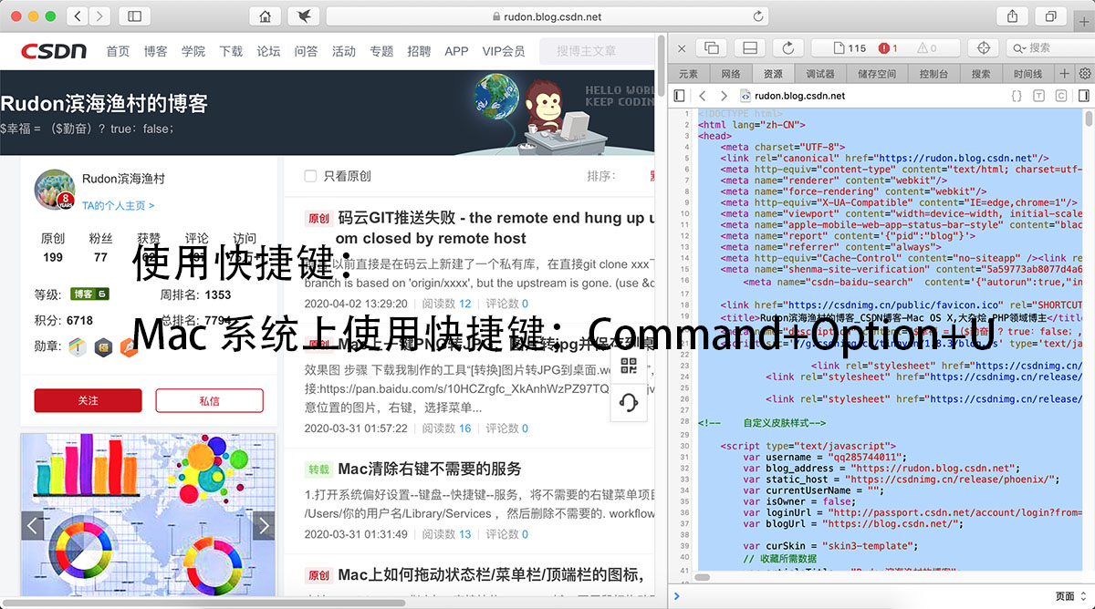Go back in the resource history
Viewport: 1095px width, 609px height.
point(703,96)
